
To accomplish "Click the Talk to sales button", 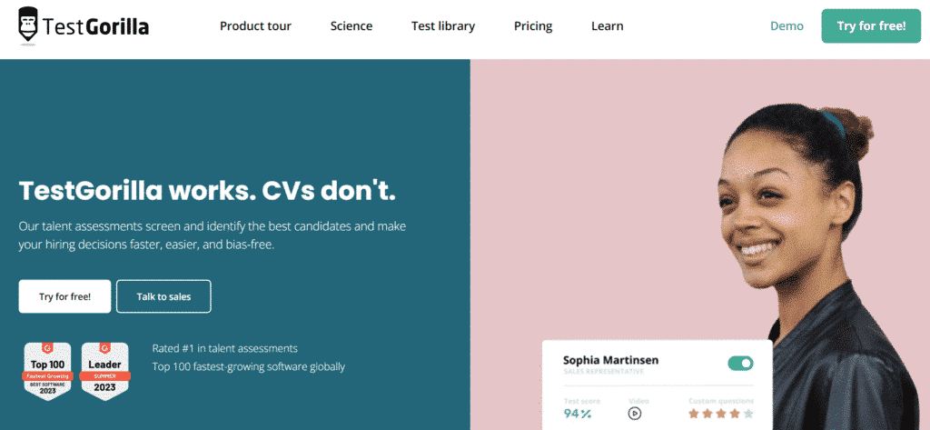I will (163, 296).
